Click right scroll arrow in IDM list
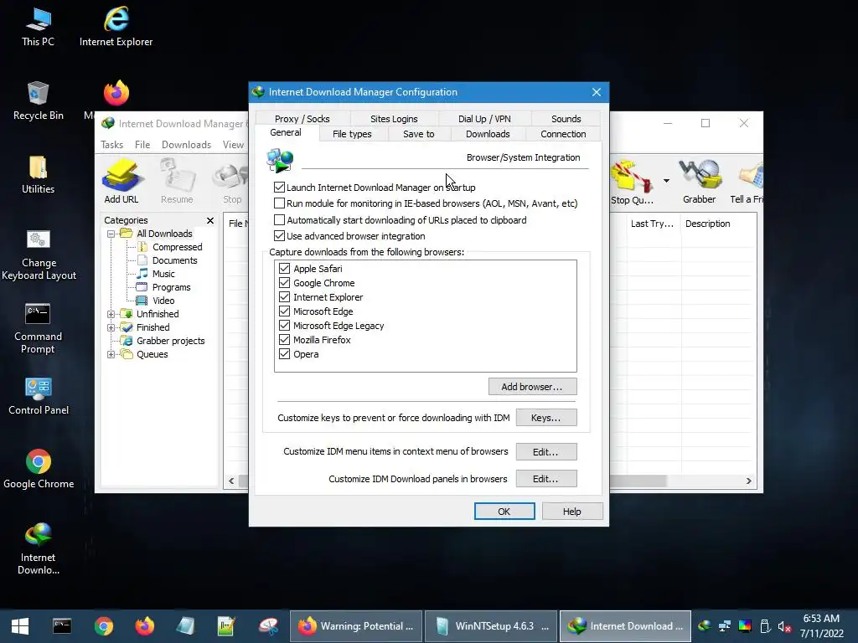The height and width of the screenshot is (643, 858). tap(748, 481)
